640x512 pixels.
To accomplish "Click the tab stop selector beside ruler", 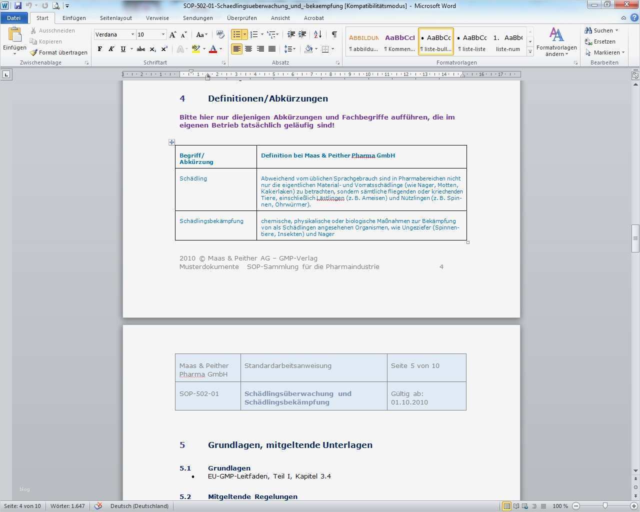I will coord(6,74).
